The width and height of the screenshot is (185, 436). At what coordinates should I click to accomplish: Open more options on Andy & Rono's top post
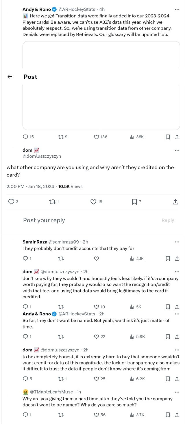pos(177,9)
